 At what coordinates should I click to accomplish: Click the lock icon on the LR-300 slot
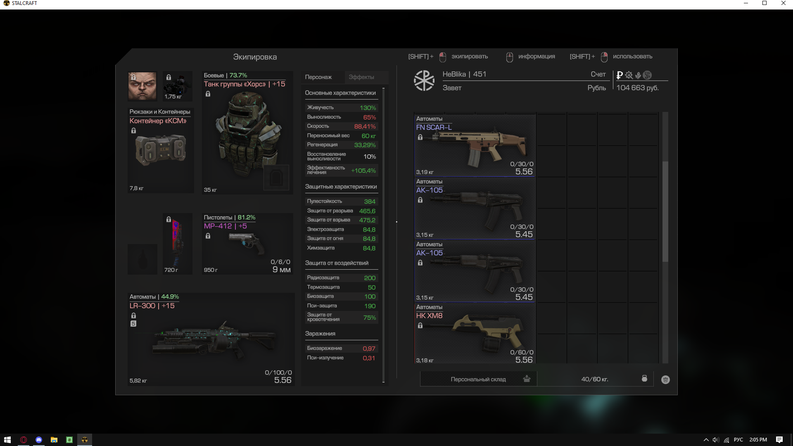(133, 316)
